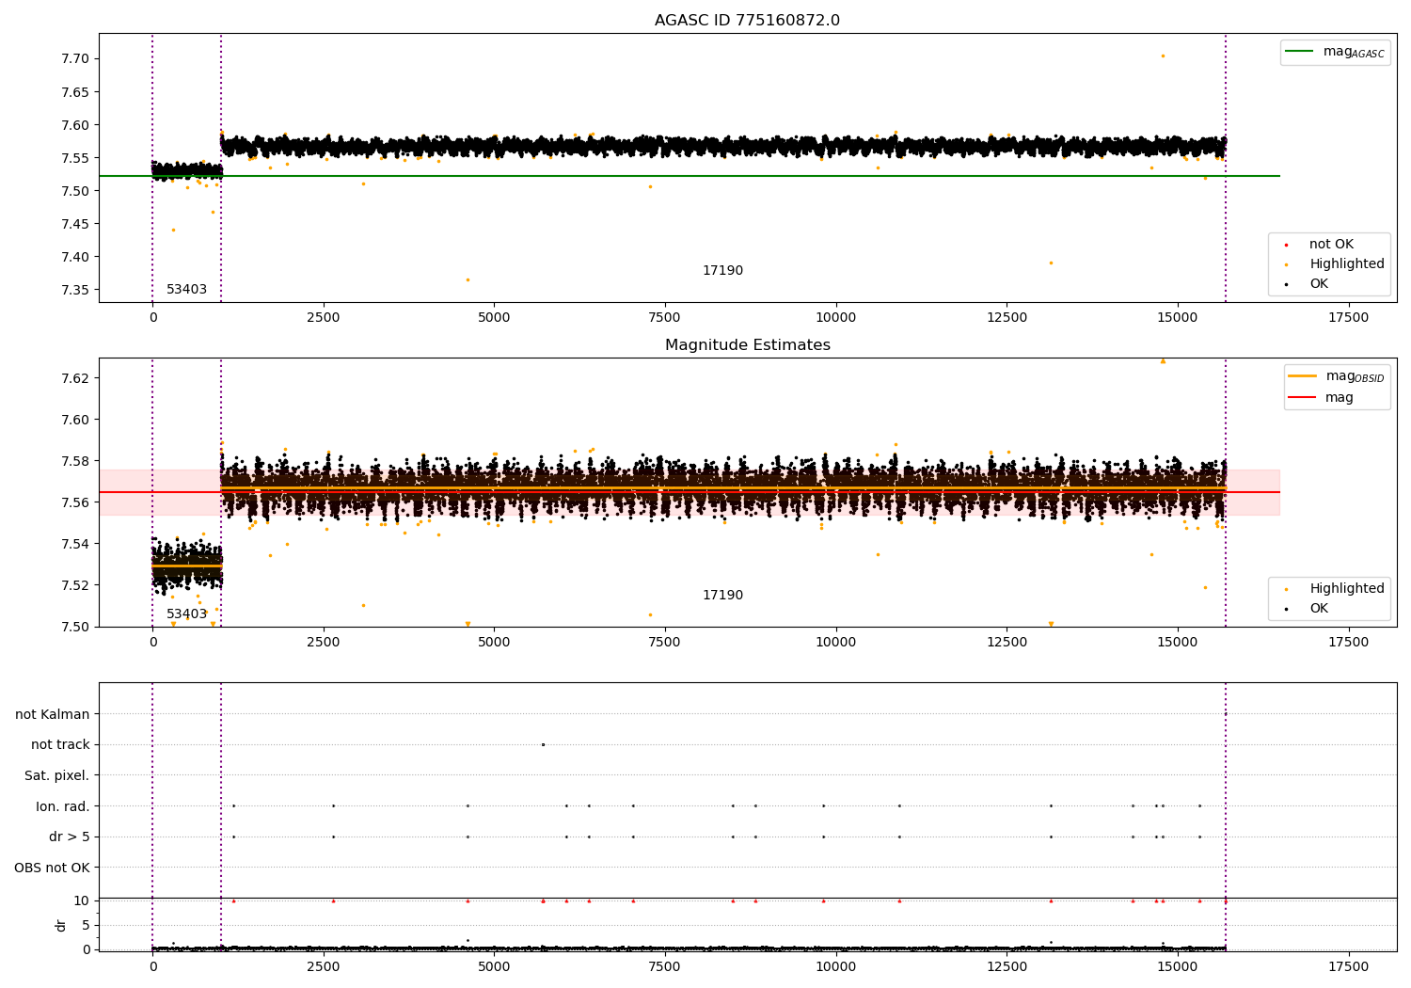Click the 'dr' y-axis label in the bottom panel
1411x988 pixels.
pyautogui.click(x=61, y=925)
